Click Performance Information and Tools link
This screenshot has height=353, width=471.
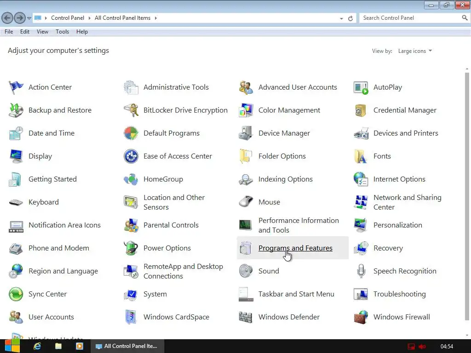299,225
